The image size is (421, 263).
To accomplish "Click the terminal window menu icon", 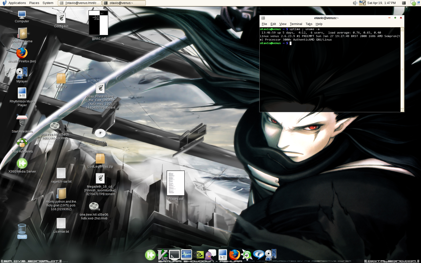I will 263,18.
